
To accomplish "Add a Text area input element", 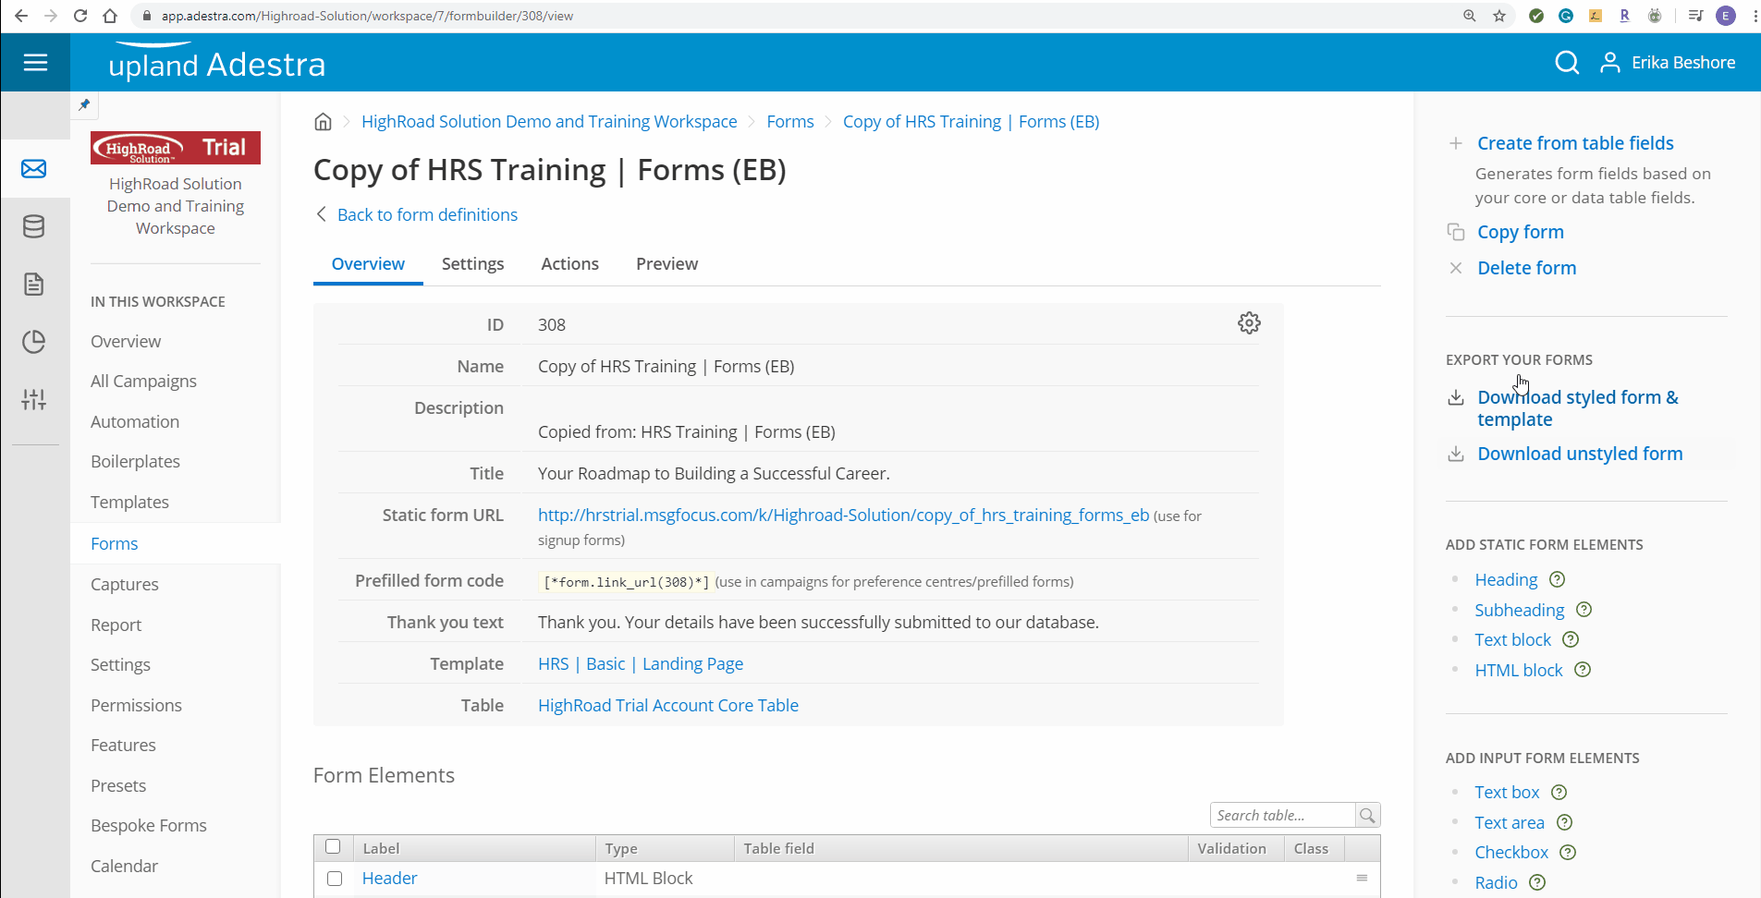I will click(1509, 822).
